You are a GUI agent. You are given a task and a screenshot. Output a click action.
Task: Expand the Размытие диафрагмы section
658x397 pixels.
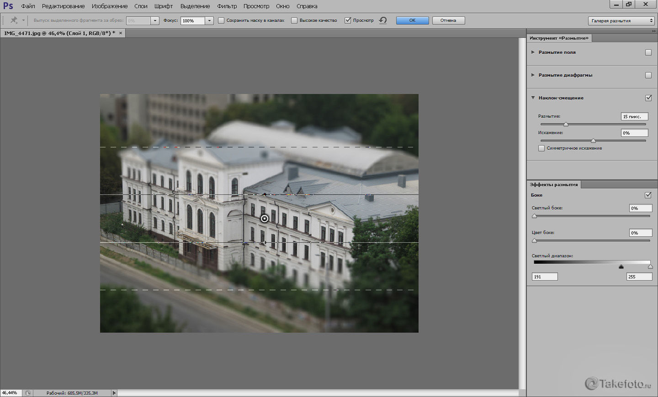point(533,75)
